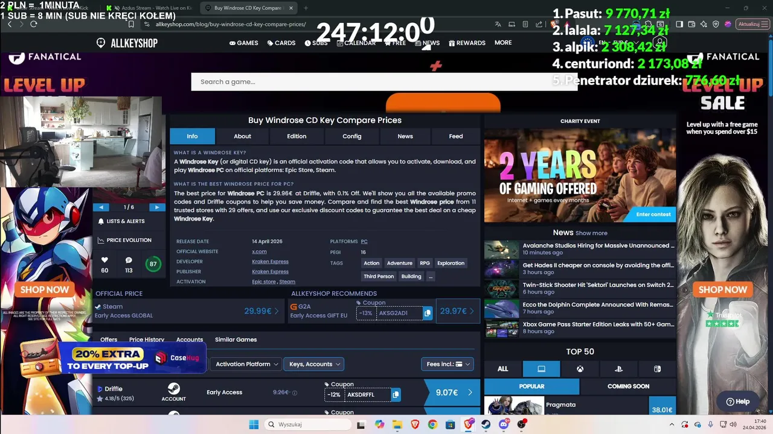Viewport: 773px width, 434px height.
Task: Expand more tags ellipsis button
Action: [x=431, y=276]
